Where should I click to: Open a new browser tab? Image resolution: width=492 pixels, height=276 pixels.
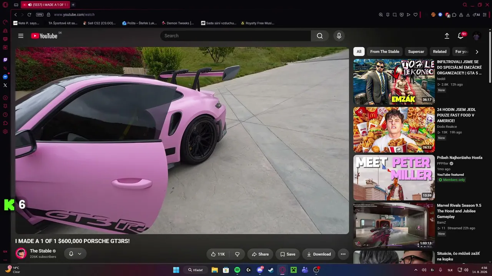point(73,5)
